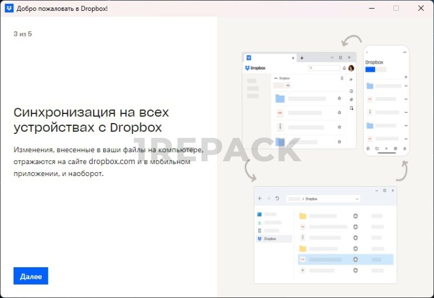
Task: Click the star beside the PDF file in the browser
Action: [x=339, y=113]
